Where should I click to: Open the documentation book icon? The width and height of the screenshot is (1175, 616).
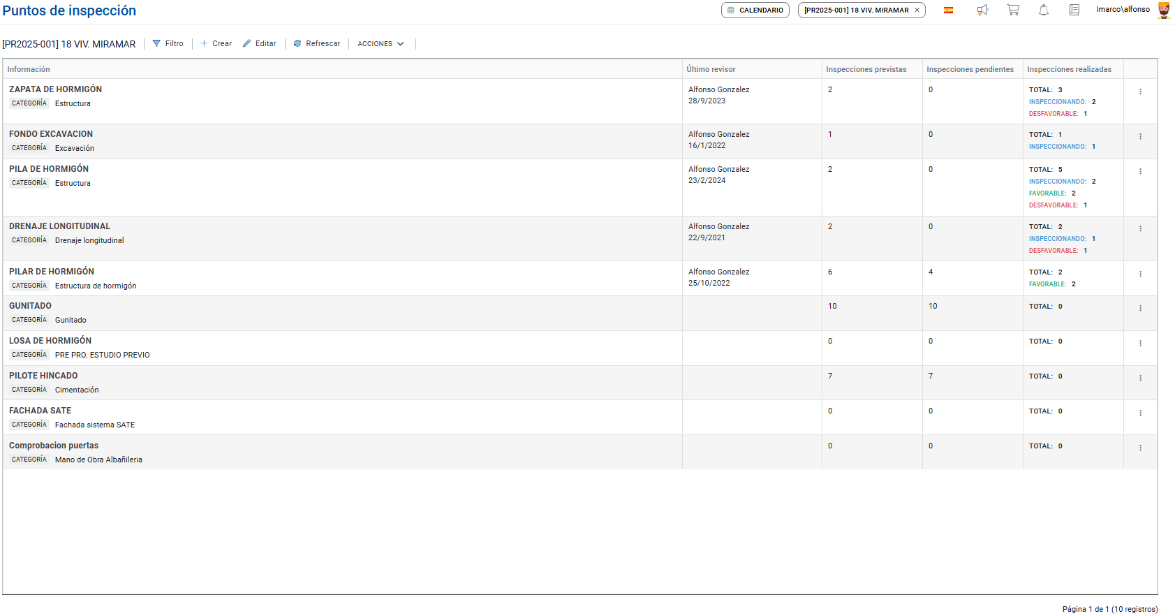pyautogui.click(x=1074, y=10)
